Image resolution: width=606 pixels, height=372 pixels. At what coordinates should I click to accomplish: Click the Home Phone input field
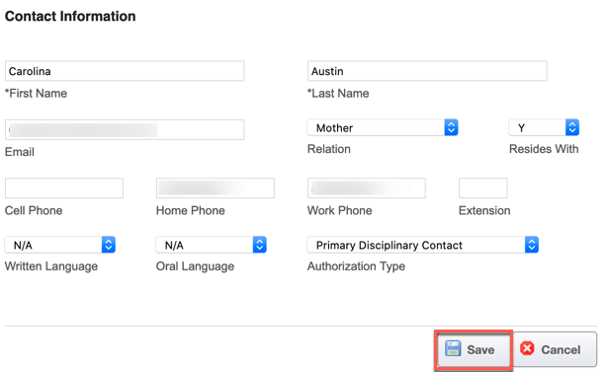click(x=216, y=188)
